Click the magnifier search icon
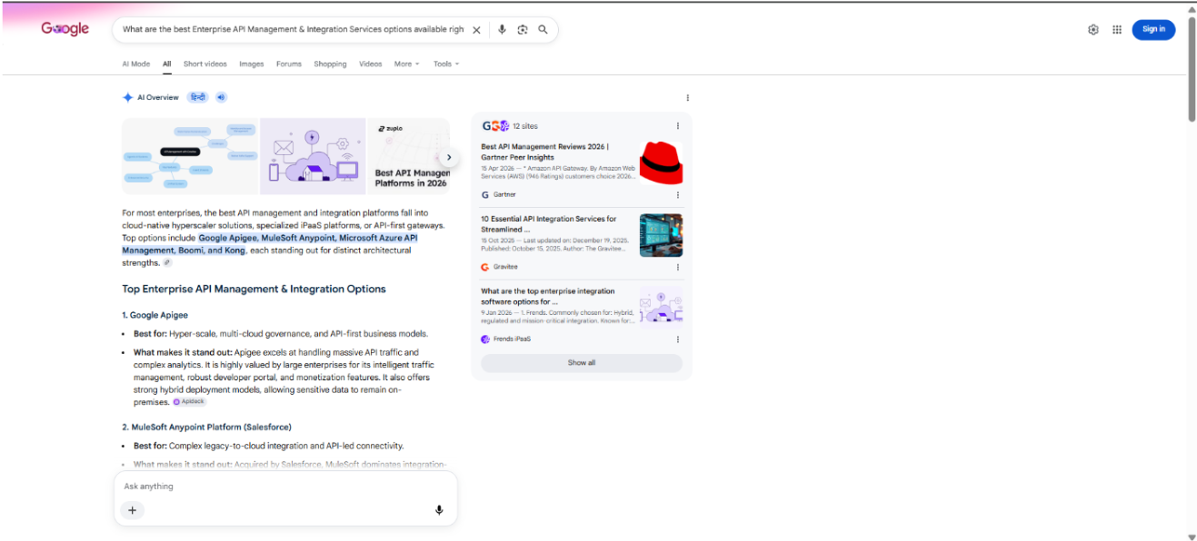The width and height of the screenshot is (1197, 541). pyautogui.click(x=543, y=30)
